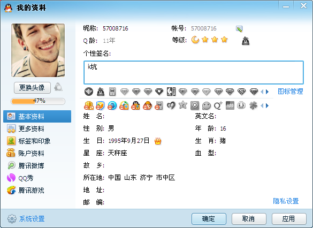Click the QQ penguin logo in title bar
This screenshot has width=313, height=228.
8,8
